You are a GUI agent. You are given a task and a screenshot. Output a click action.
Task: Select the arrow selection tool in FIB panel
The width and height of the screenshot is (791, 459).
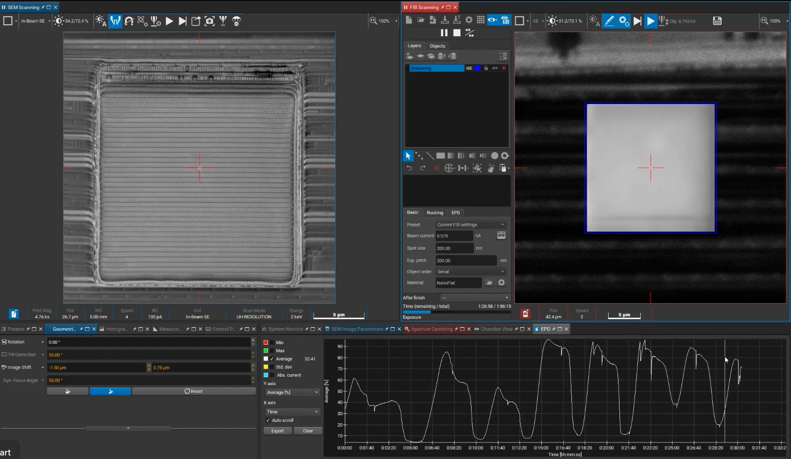[408, 155]
